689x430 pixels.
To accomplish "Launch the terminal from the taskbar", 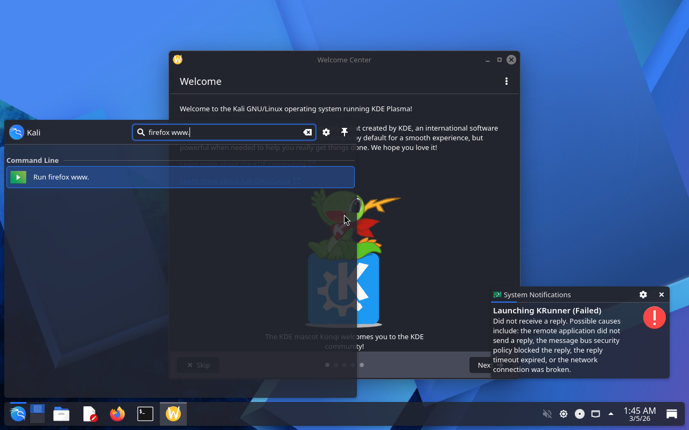I will (x=145, y=414).
